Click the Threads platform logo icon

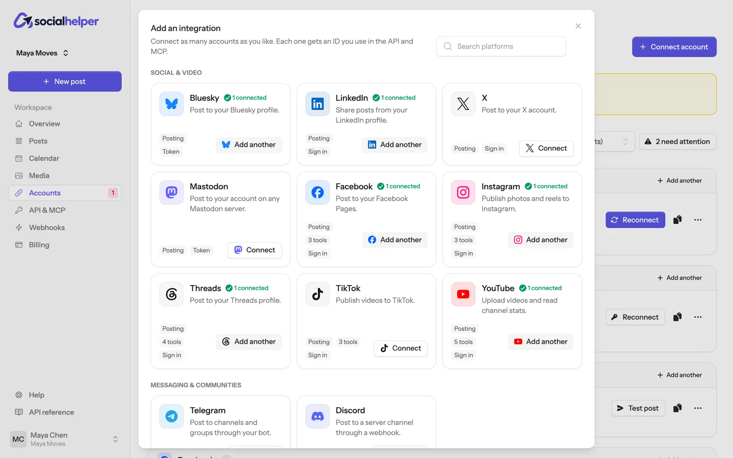[171, 294]
